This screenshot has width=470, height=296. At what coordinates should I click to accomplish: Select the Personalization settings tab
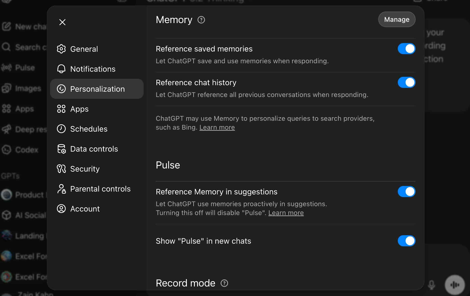tap(97, 89)
